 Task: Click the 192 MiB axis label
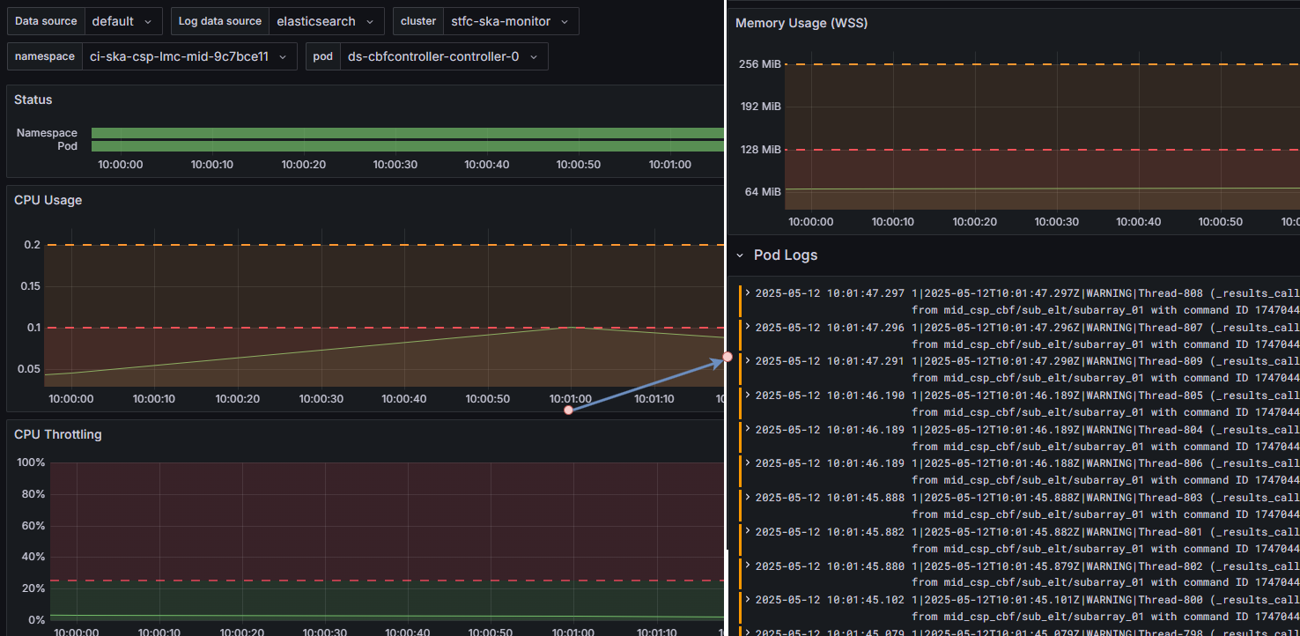(x=760, y=107)
